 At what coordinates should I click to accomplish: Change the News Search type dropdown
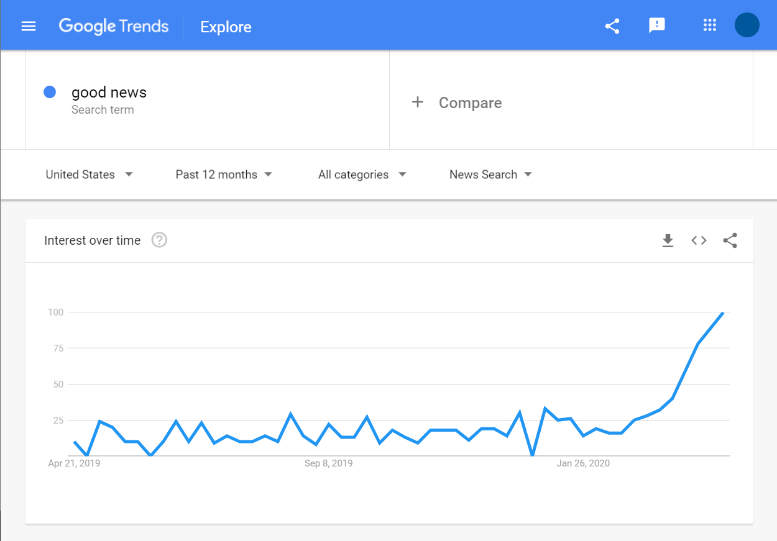[491, 175]
